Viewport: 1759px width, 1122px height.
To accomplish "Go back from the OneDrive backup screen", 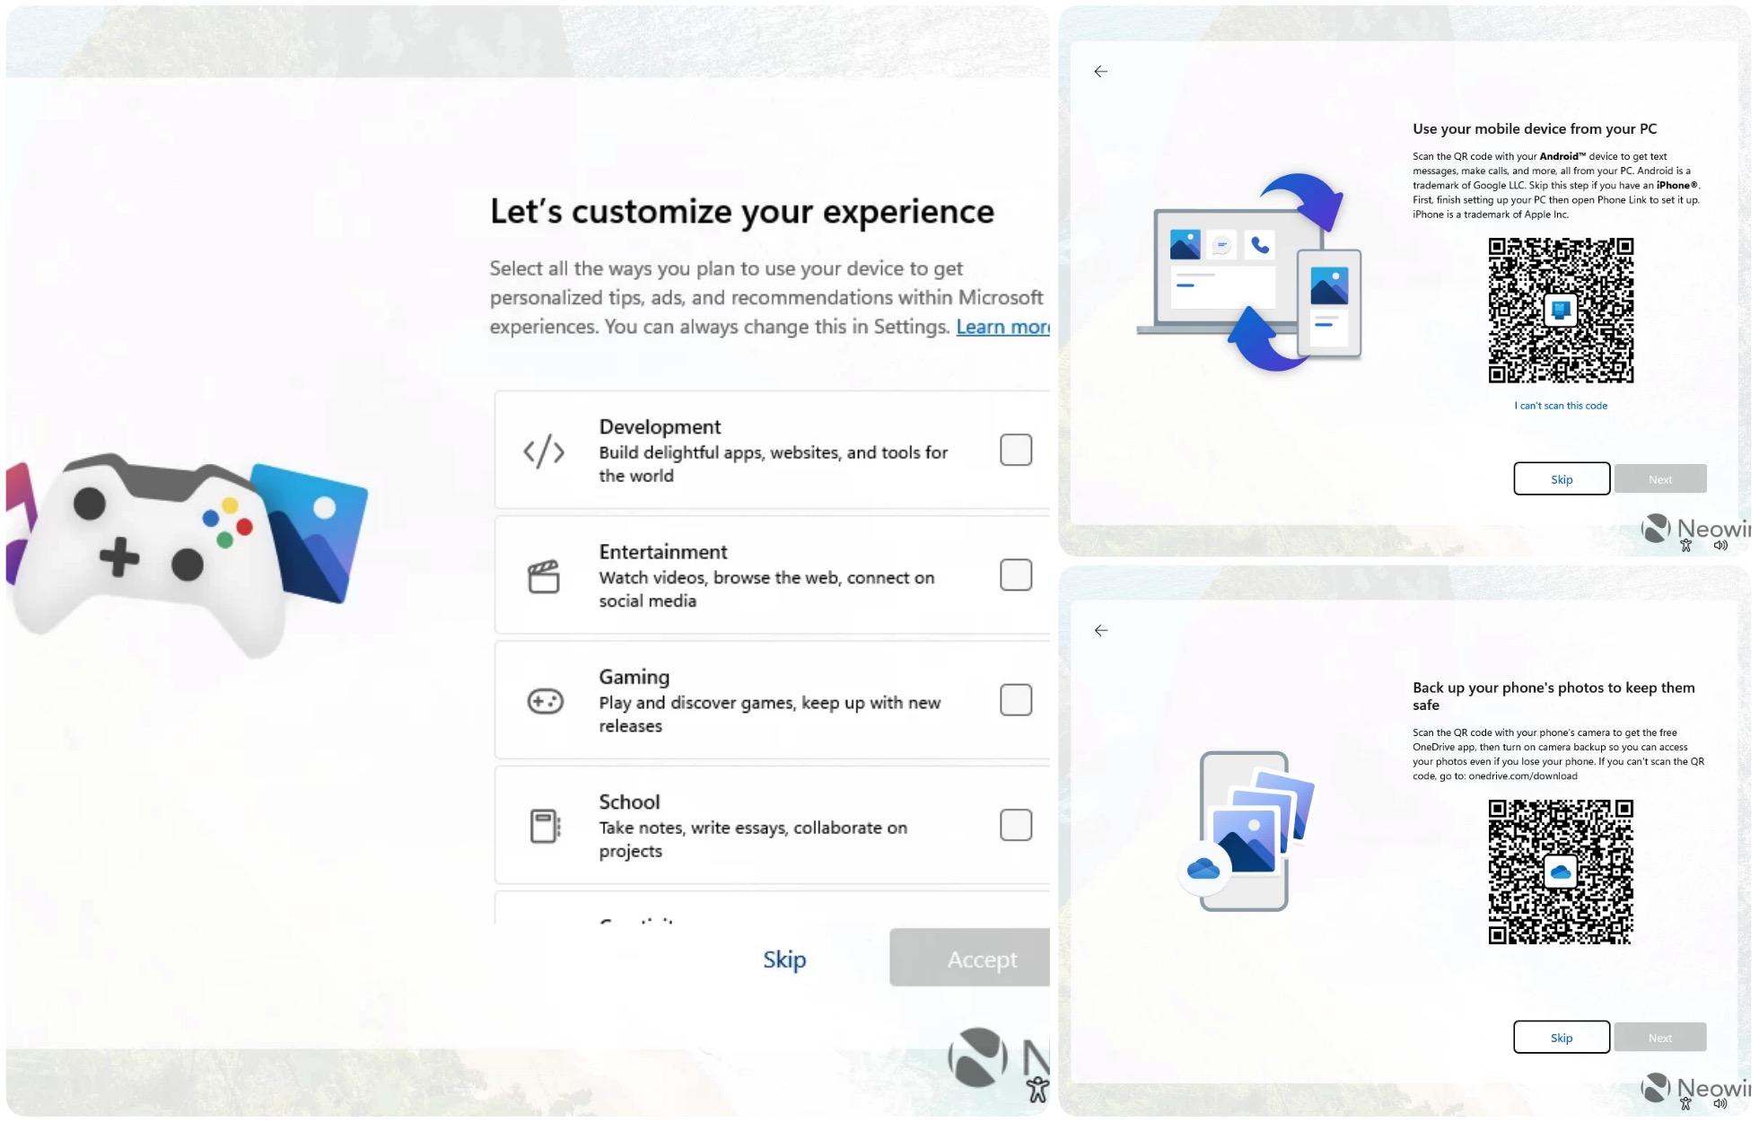I will [1101, 631].
